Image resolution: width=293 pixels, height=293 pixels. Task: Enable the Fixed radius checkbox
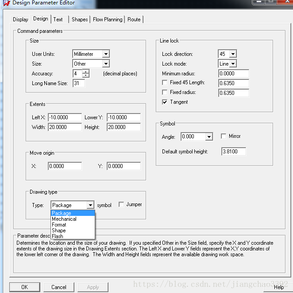pos(165,93)
